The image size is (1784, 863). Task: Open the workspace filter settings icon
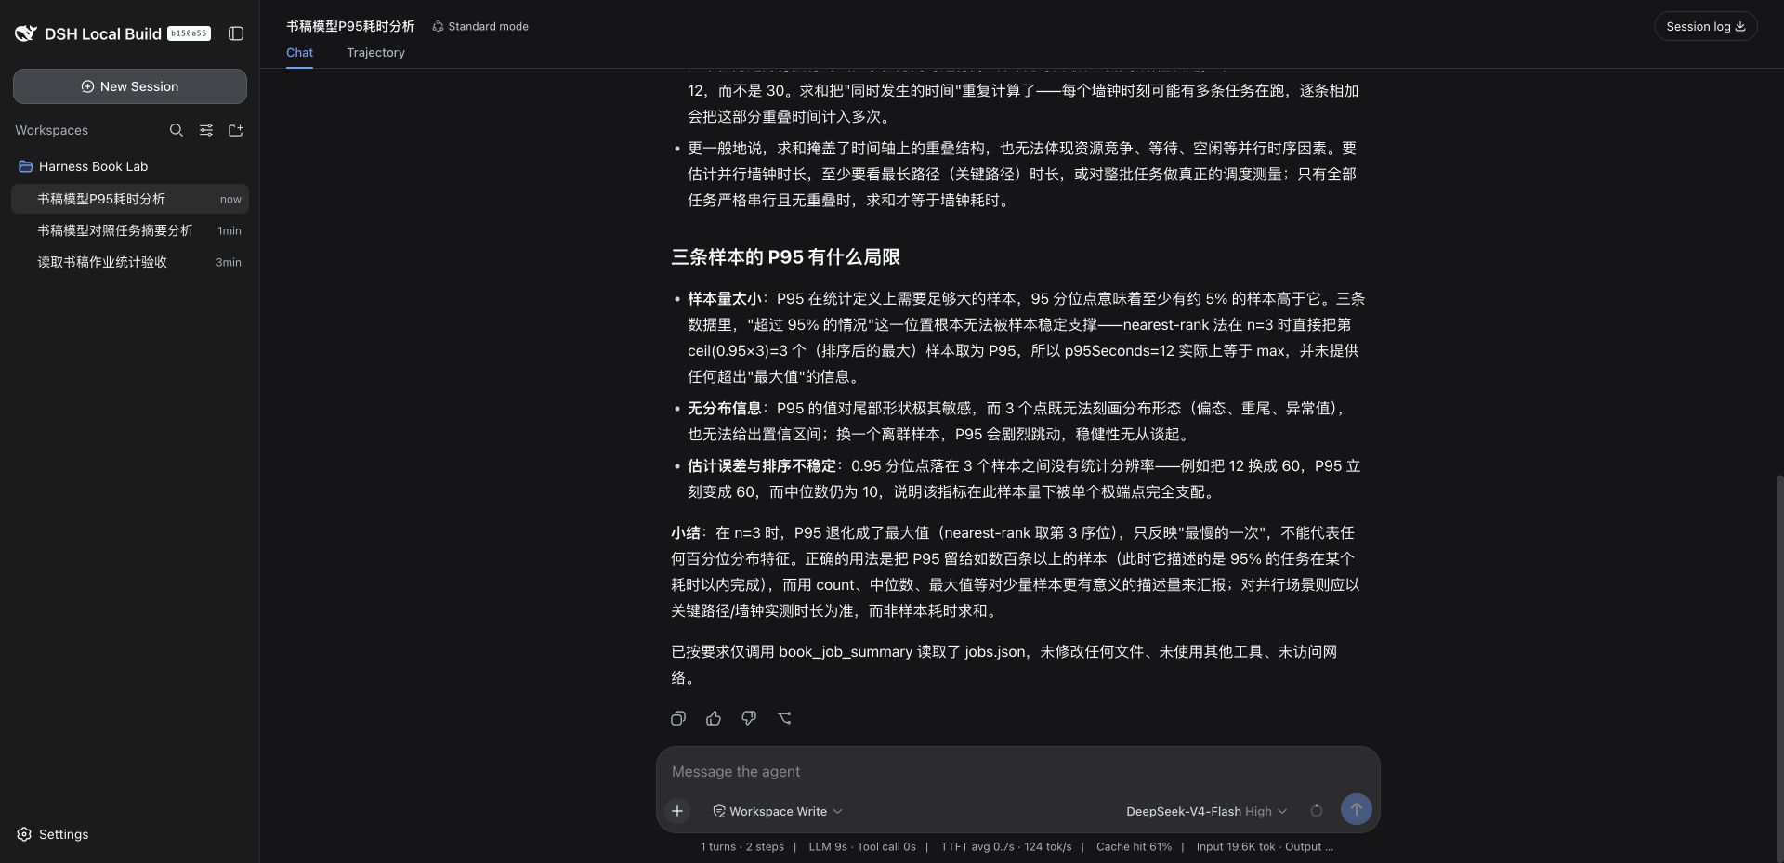(206, 130)
